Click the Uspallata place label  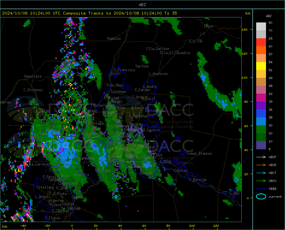[x=33, y=76]
